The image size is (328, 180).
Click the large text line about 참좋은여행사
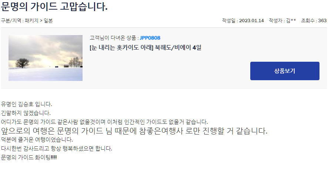pyautogui.click(x=134, y=131)
